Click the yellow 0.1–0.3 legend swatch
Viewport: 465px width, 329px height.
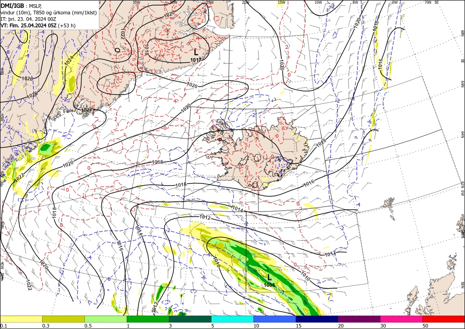21,319
